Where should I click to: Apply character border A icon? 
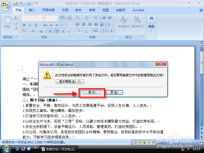[x=69, y=18]
